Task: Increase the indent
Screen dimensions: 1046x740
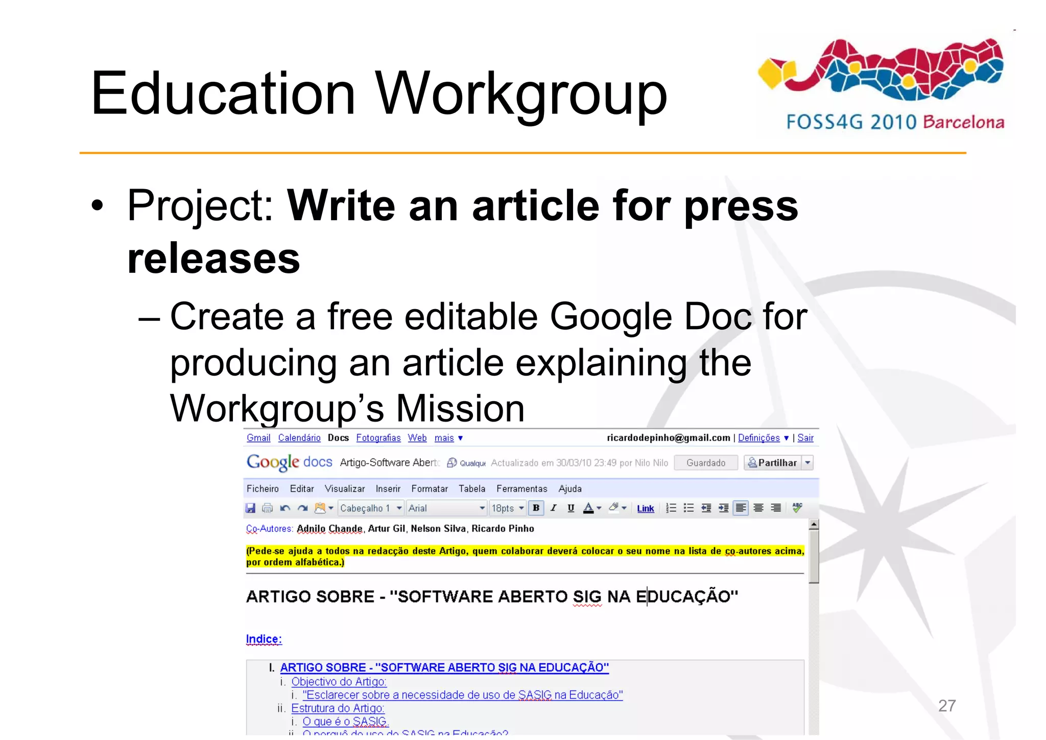Action: (x=723, y=508)
